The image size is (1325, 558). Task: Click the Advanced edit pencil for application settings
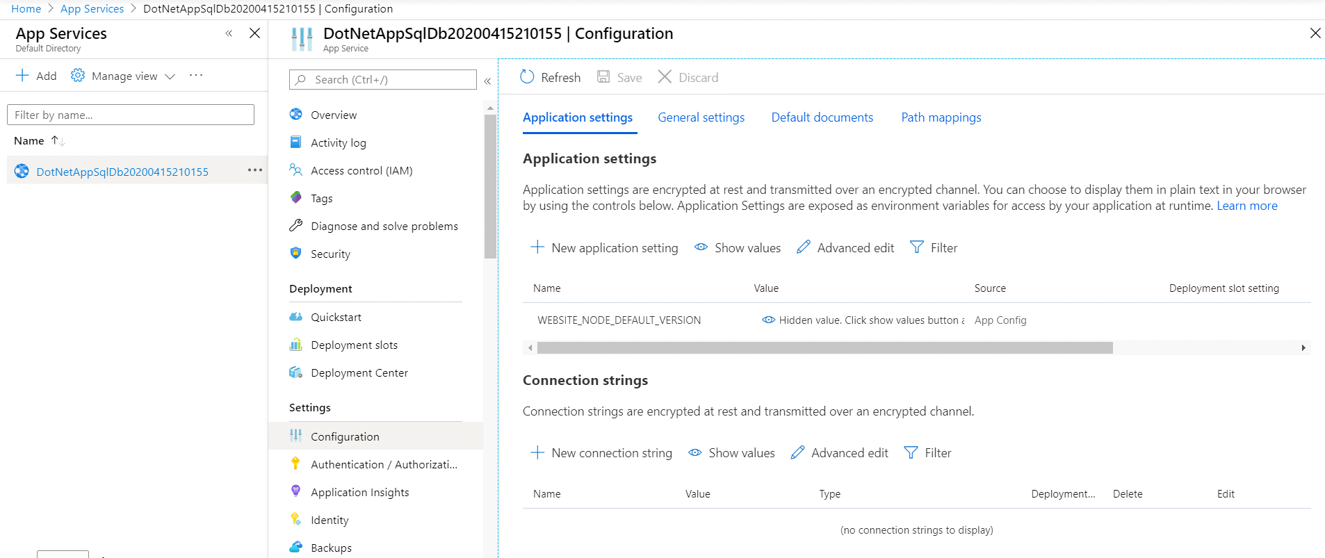804,247
